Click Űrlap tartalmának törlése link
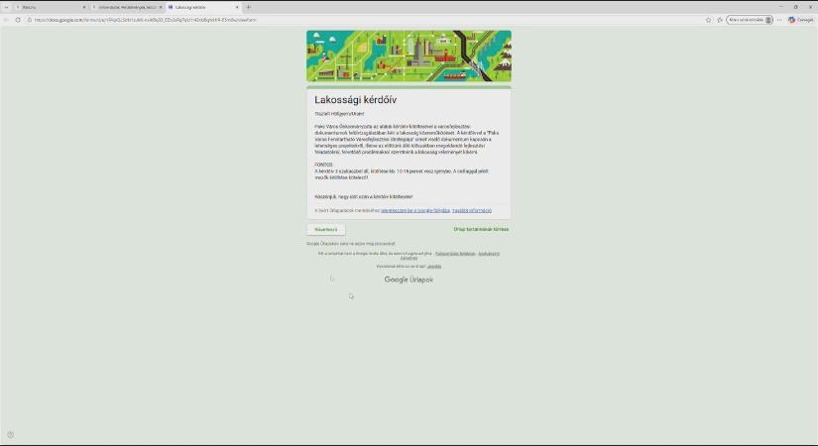The image size is (818, 446). point(481,230)
